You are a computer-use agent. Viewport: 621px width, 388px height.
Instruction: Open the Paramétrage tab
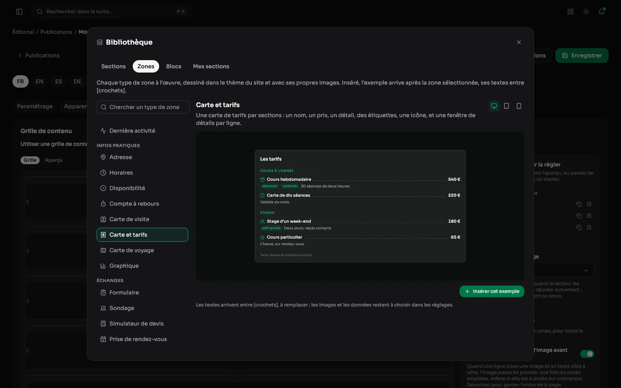click(35, 106)
